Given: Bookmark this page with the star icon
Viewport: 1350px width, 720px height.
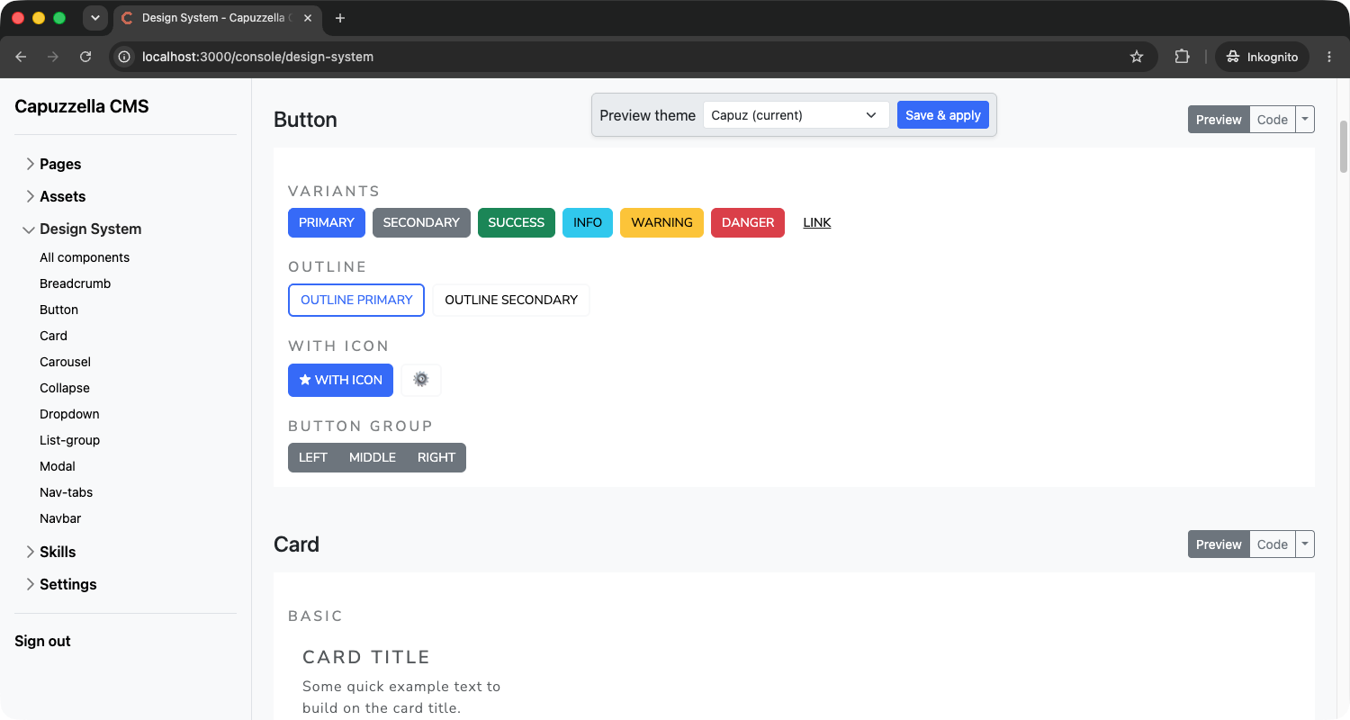Looking at the screenshot, I should tap(1137, 57).
